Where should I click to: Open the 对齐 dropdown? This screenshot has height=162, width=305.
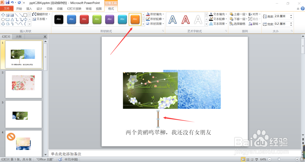[x=255, y=14]
